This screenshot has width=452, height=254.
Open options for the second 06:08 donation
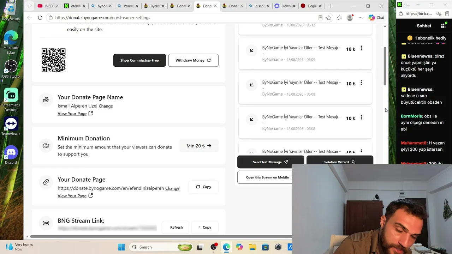pyautogui.click(x=361, y=117)
